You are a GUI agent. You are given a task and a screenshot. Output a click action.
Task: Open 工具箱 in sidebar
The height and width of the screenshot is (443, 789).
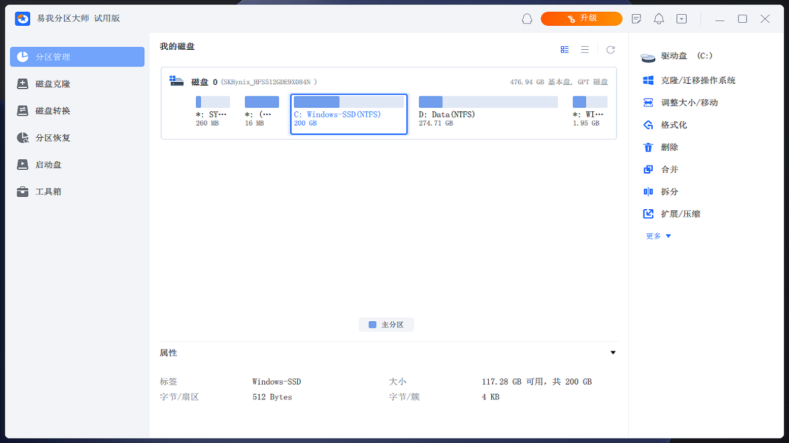tap(77, 191)
